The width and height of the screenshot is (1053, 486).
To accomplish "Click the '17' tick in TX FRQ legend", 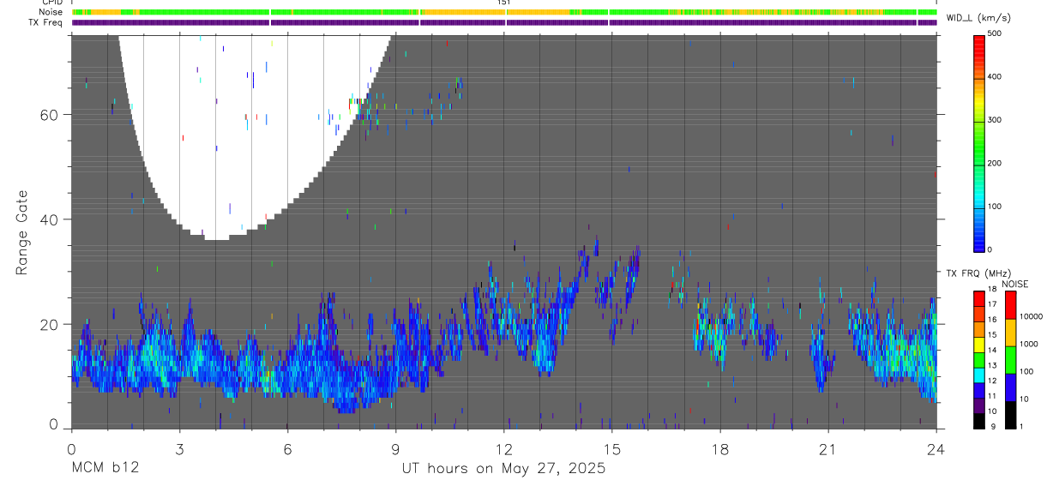I will pos(992,304).
